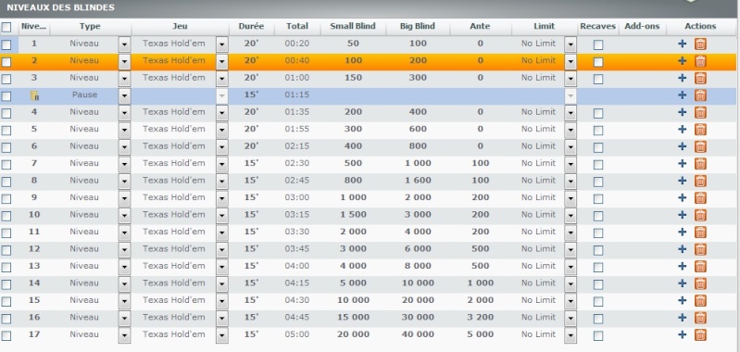Open Jeu dropdown for level 15
The width and height of the screenshot is (740, 352).
click(x=221, y=301)
